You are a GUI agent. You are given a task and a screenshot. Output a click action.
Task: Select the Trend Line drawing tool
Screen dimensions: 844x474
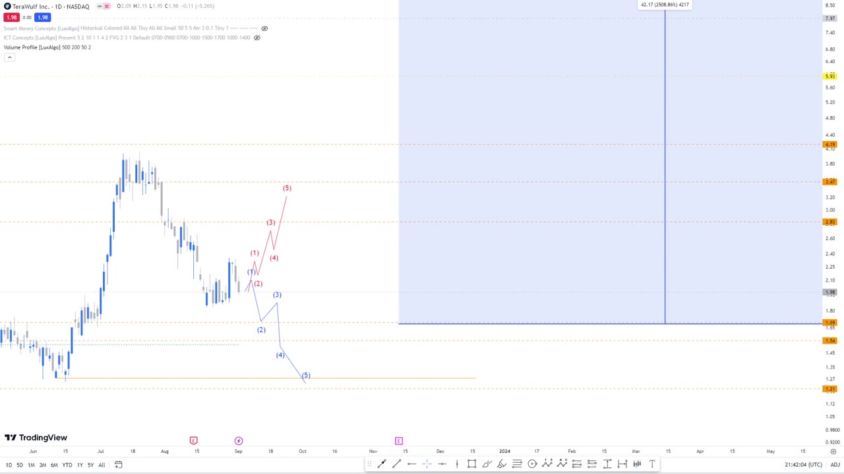pos(381,464)
